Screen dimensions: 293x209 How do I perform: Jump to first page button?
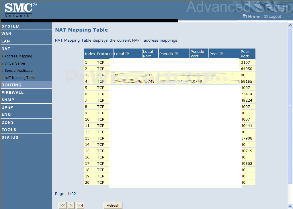62,206
